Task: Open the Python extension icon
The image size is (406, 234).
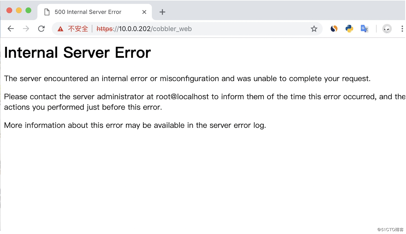Action: (349, 29)
